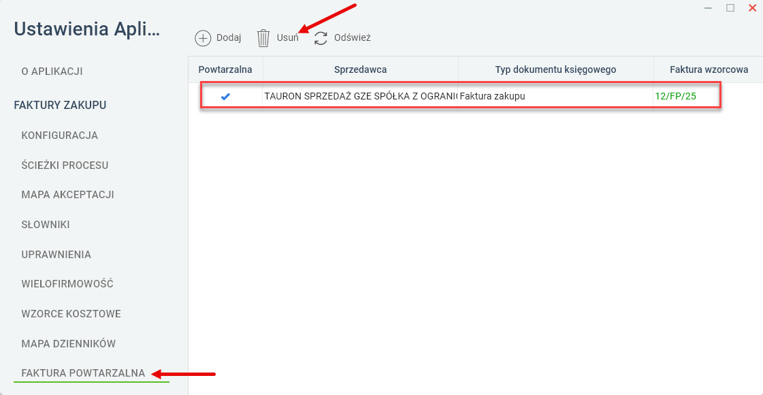Open WZORCE KOSZTOWE

(x=71, y=314)
